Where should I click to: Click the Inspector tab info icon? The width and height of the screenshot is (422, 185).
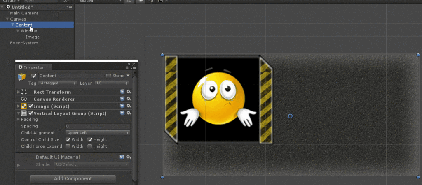point(20,67)
